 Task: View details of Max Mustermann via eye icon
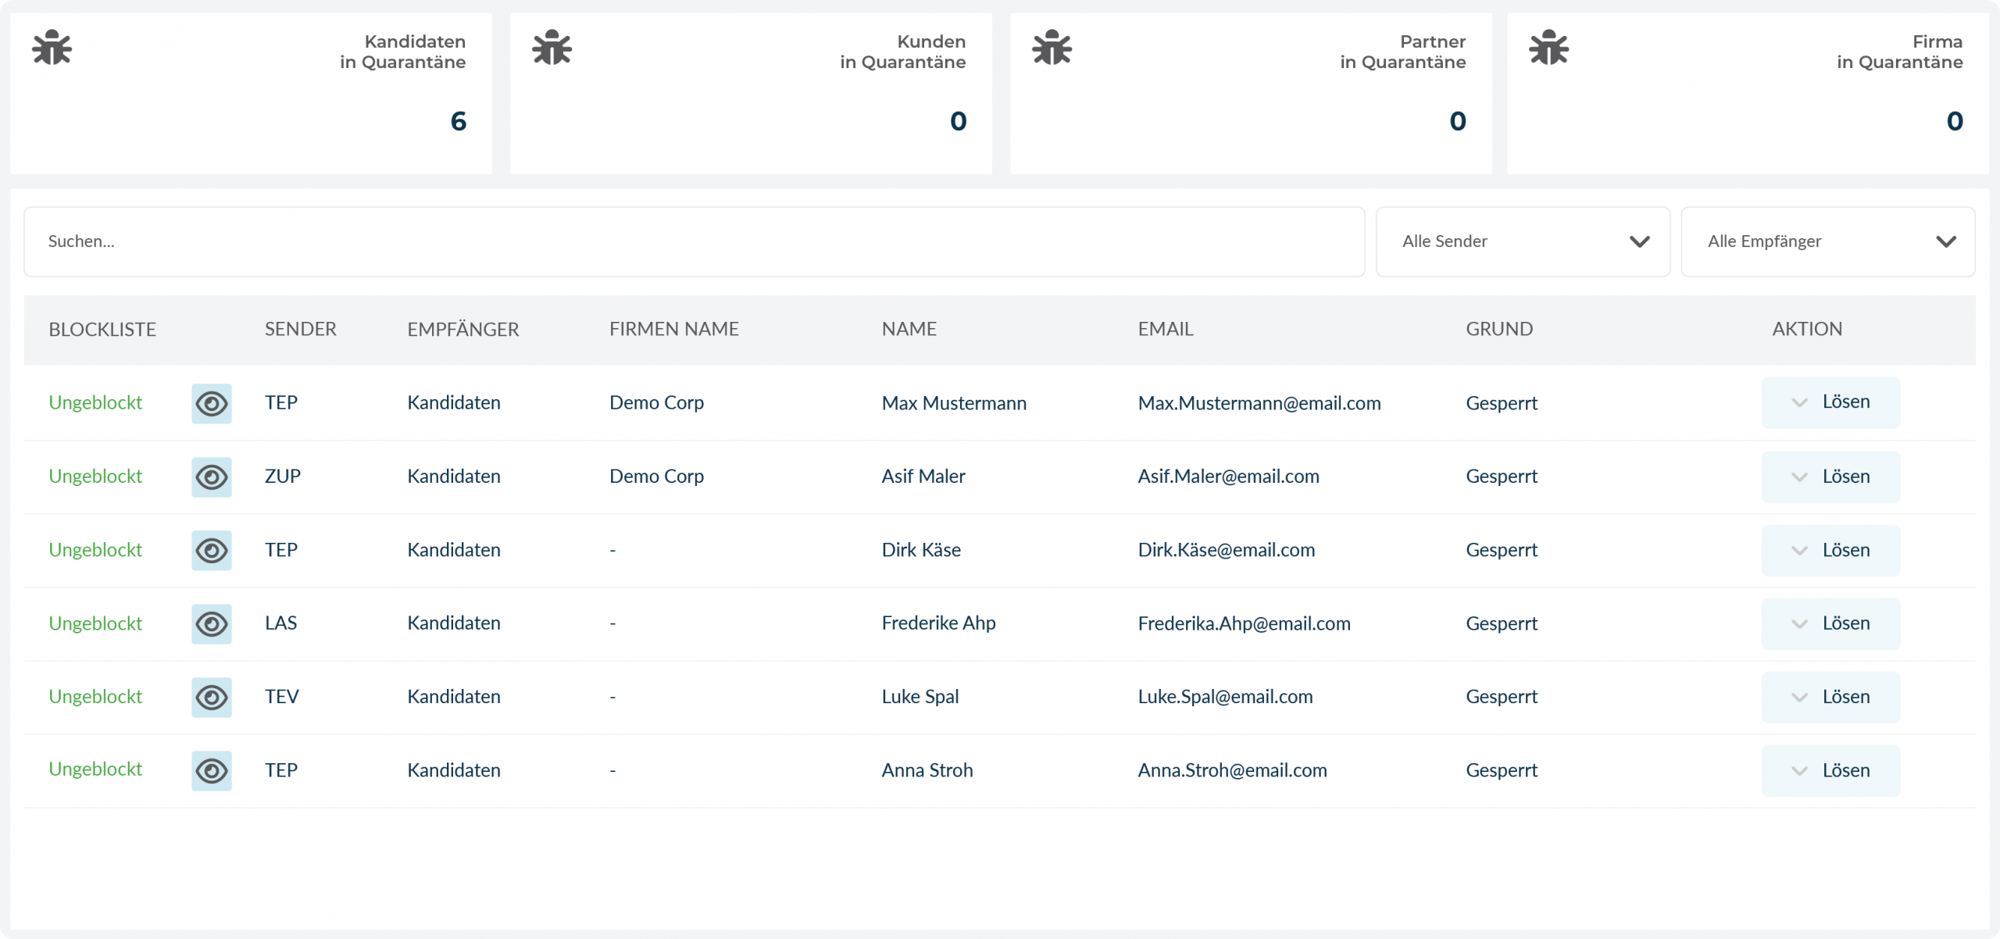[x=212, y=404]
